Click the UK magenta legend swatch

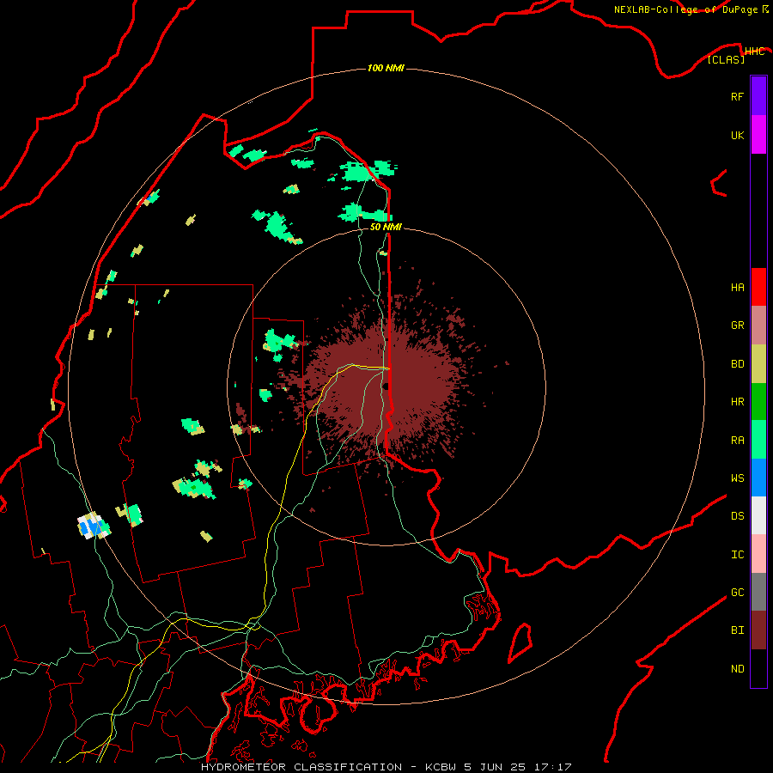tap(758, 135)
